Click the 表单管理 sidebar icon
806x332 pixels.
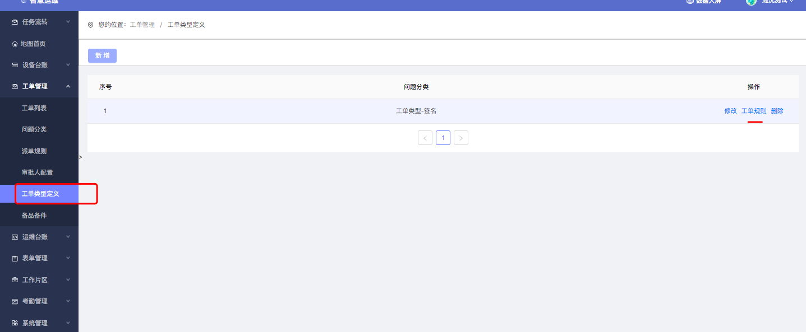(15, 258)
